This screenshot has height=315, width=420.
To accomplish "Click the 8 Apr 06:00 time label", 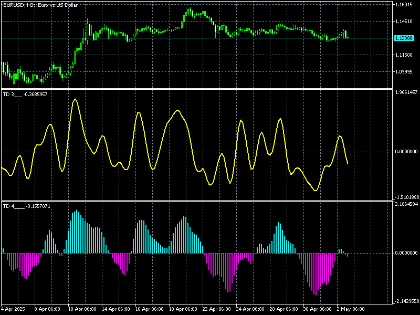I will pyautogui.click(x=47, y=309).
